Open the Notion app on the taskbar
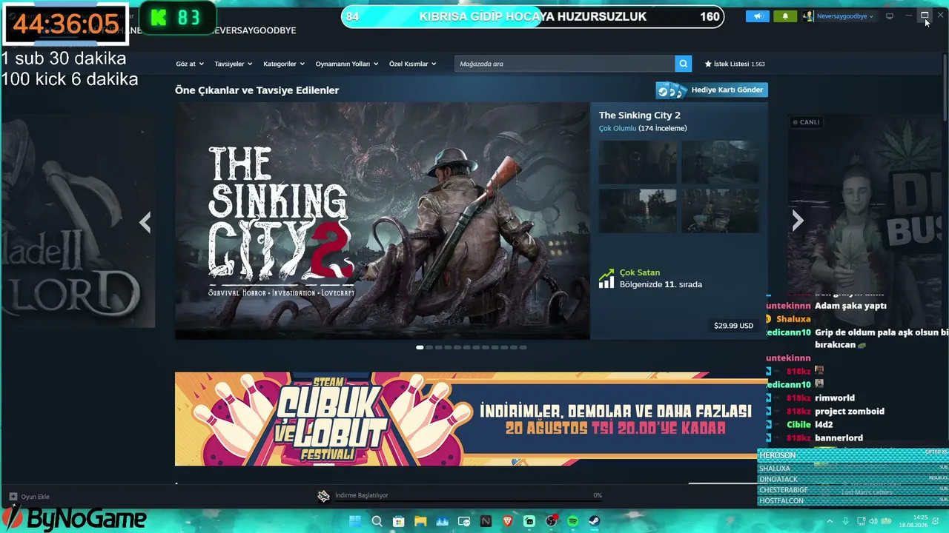The image size is (949, 533). (486, 521)
